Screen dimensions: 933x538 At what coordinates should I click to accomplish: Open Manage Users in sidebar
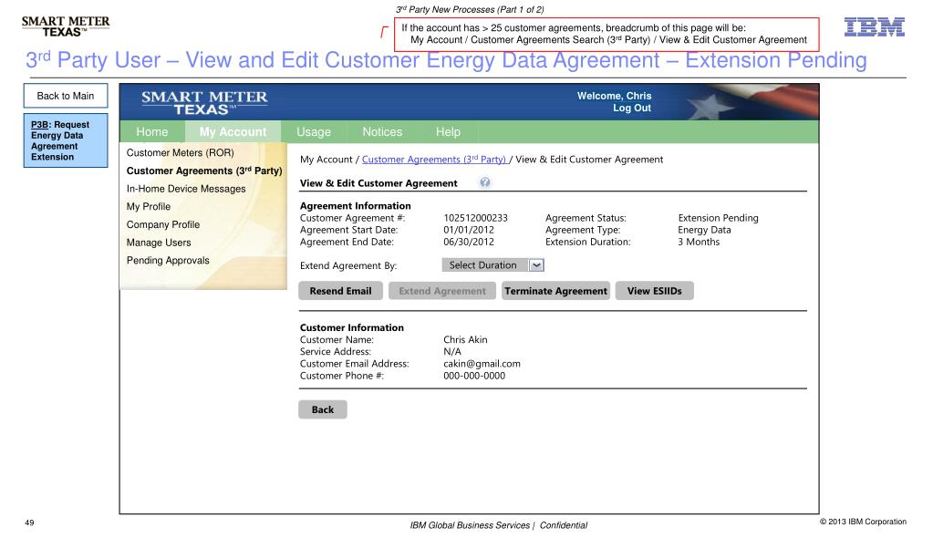[x=159, y=243]
